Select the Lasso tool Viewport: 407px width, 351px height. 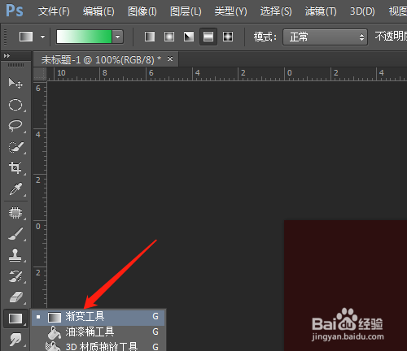pyautogui.click(x=15, y=125)
